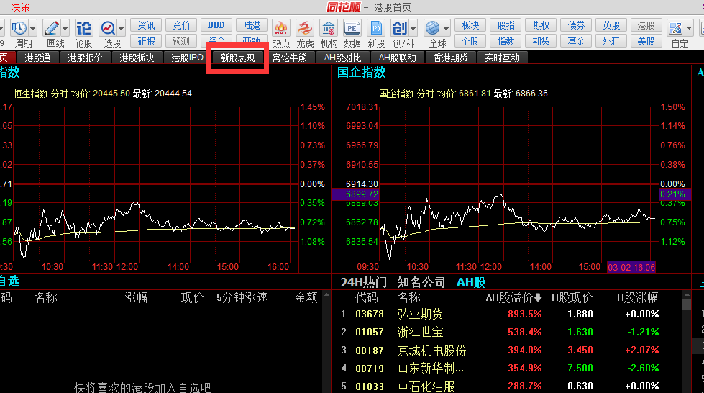Screen dimensions: 704x393
Task: Open the 选股 stock picker icon
Action: click(108, 28)
